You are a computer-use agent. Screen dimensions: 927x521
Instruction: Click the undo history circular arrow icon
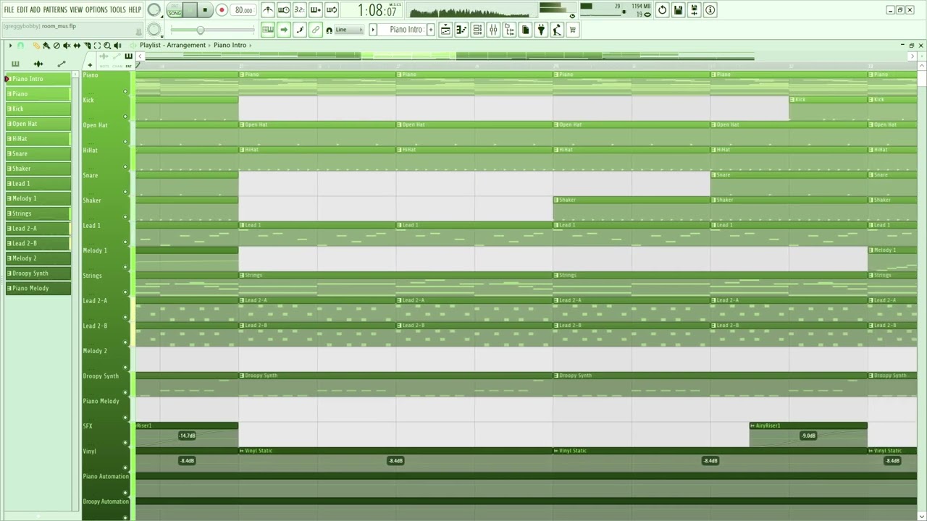click(662, 10)
